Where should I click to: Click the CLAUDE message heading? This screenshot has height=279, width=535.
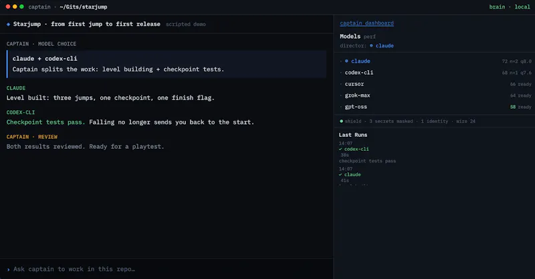pyautogui.click(x=16, y=88)
